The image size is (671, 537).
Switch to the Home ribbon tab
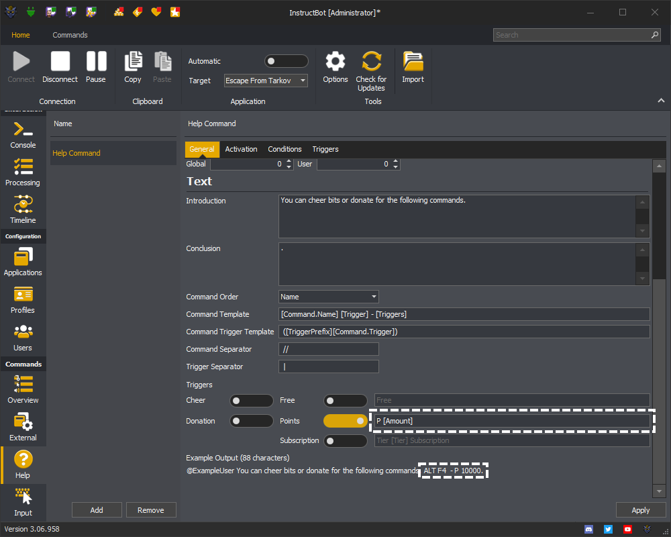(21, 35)
